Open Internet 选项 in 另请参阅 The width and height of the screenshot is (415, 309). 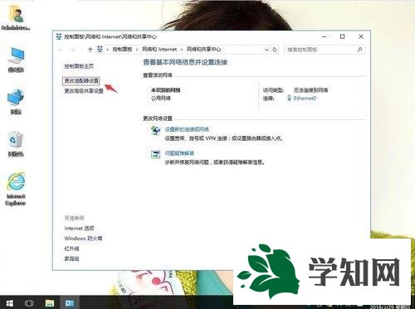(x=79, y=229)
